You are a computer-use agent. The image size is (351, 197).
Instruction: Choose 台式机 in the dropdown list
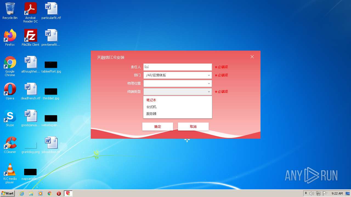(177, 107)
